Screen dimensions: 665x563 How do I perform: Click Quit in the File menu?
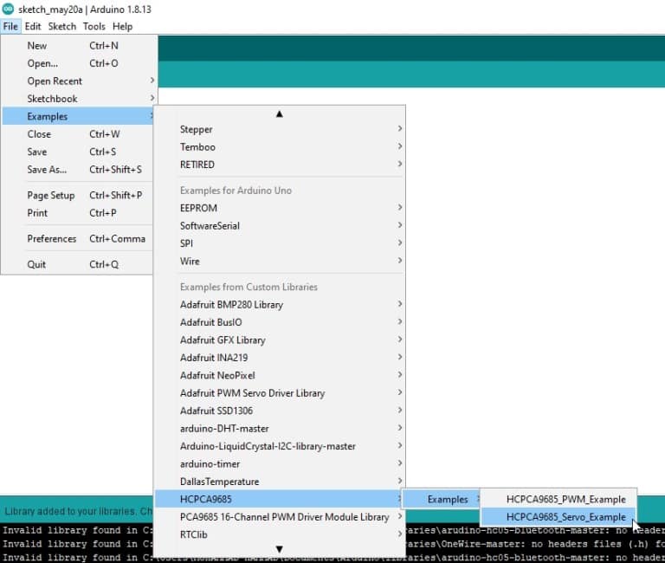pyautogui.click(x=36, y=264)
